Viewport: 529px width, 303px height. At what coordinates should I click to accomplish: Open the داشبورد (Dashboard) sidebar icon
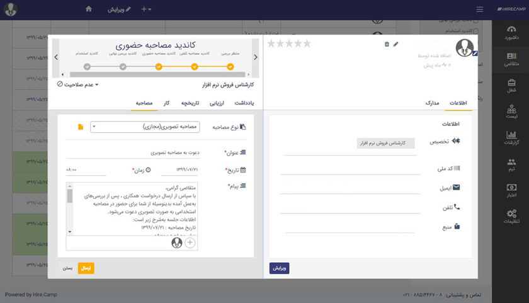tap(511, 33)
